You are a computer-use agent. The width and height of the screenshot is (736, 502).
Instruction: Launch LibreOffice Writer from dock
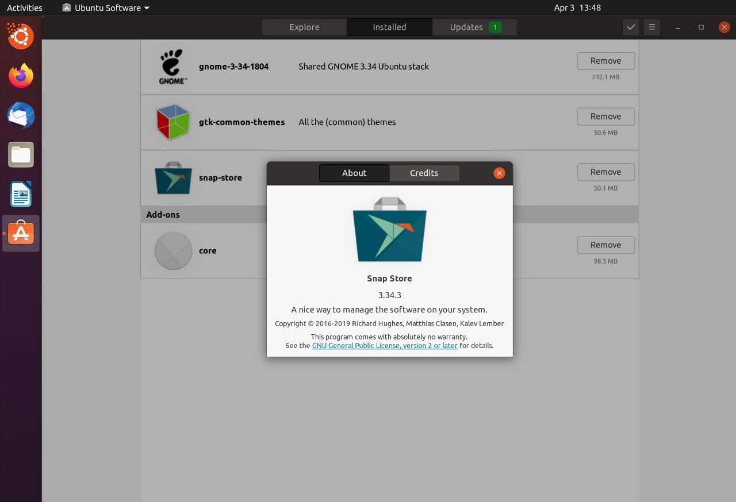coord(21,194)
